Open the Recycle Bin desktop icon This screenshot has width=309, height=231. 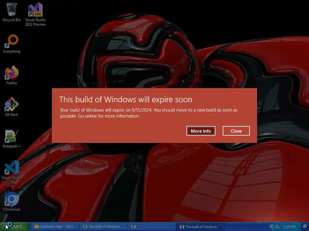(12, 12)
